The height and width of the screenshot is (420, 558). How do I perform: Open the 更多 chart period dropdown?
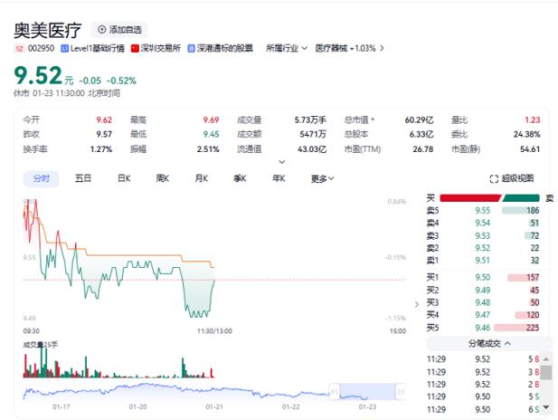coord(323,178)
